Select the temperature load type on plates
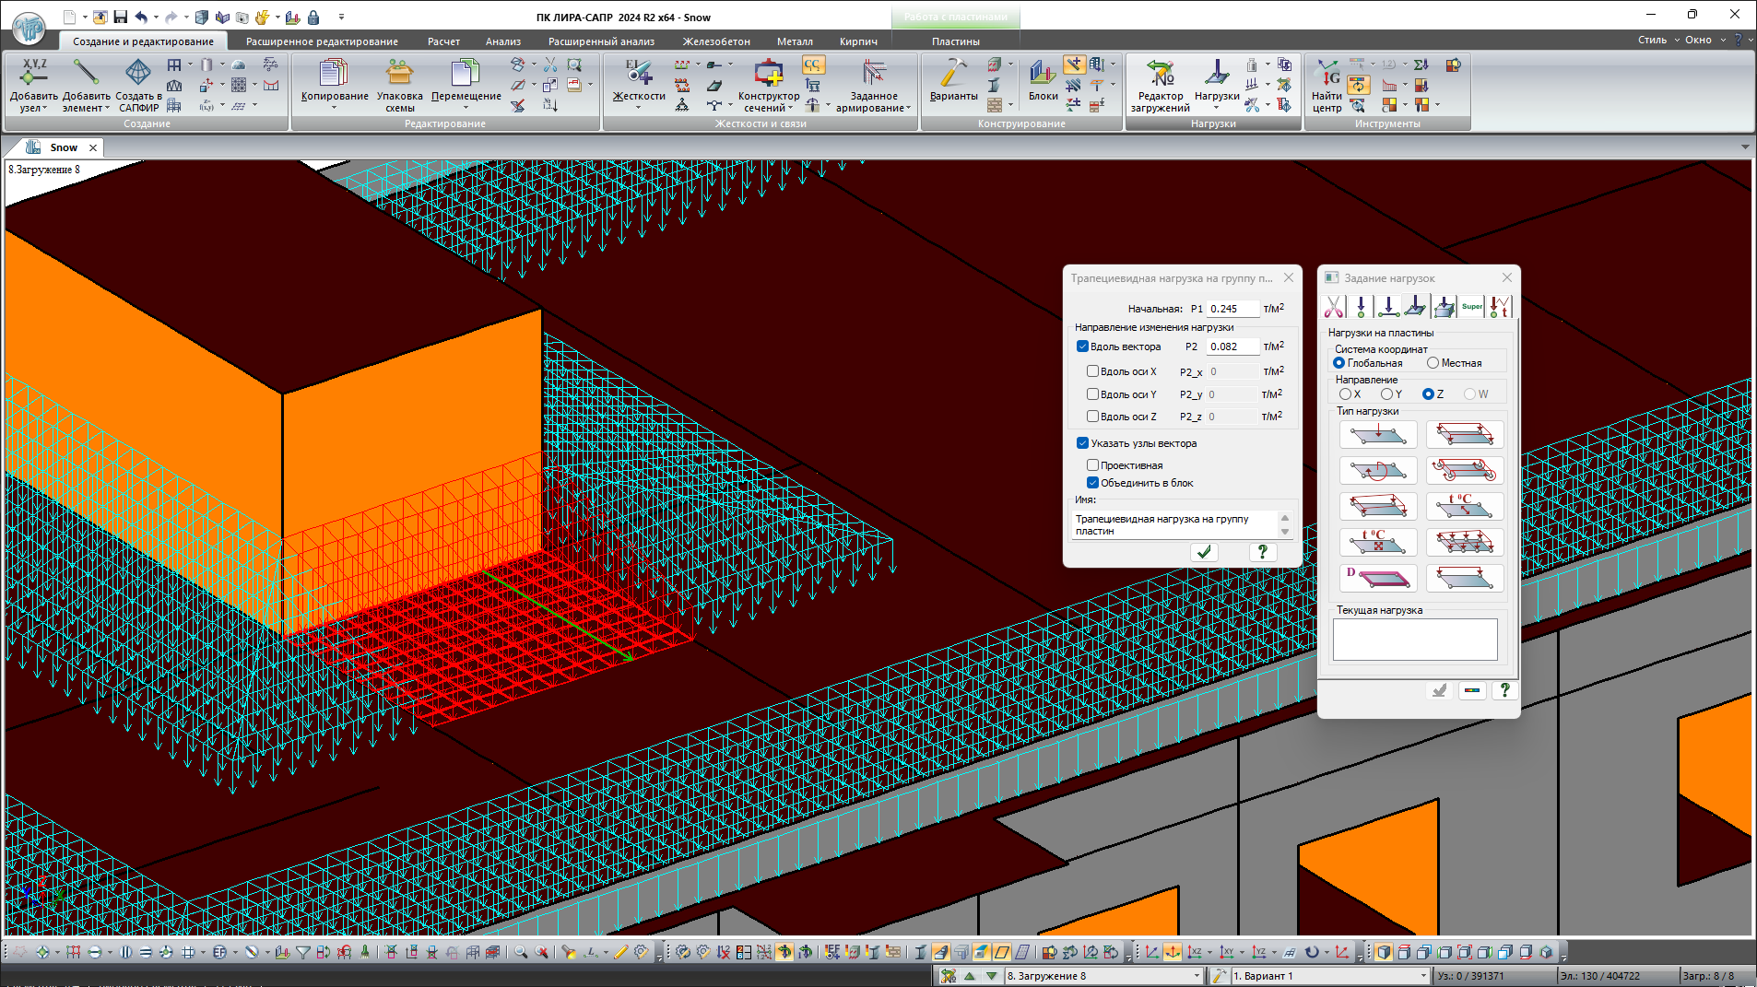Image resolution: width=1757 pixels, height=987 pixels. [x=1464, y=506]
